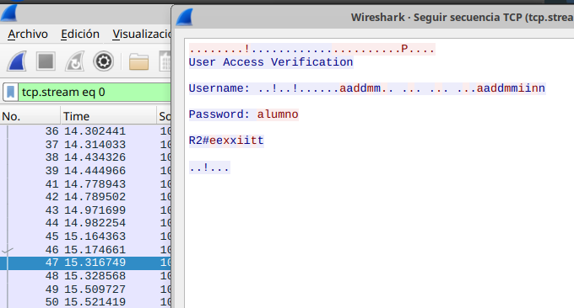Click the Wireshark icon in dialog title

185,17
